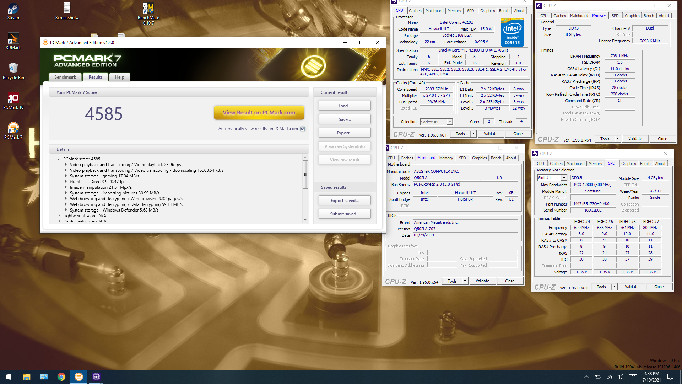Open Tools dropdown arrow in Memory window
This screenshot has width=682, height=384.
618,139
